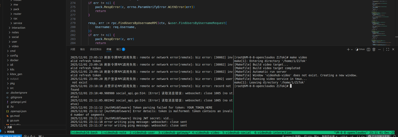
Task: Expand the user folder
Action: click(x=15, y=42)
